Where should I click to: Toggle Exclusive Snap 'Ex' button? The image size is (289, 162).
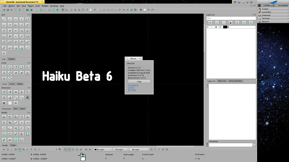pyautogui.click(x=4, y=149)
